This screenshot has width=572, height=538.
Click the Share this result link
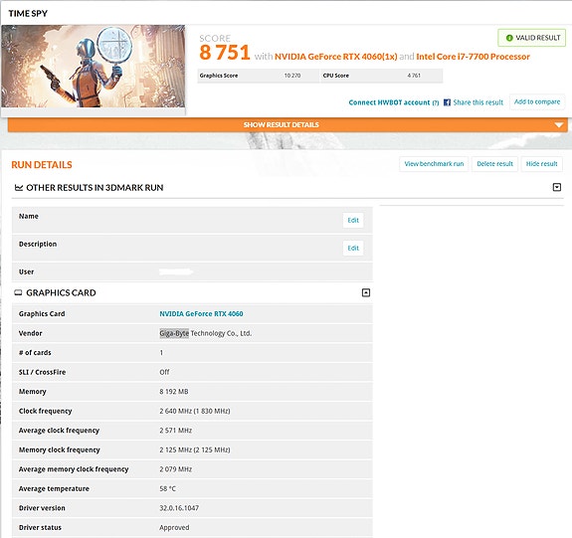pyautogui.click(x=477, y=102)
